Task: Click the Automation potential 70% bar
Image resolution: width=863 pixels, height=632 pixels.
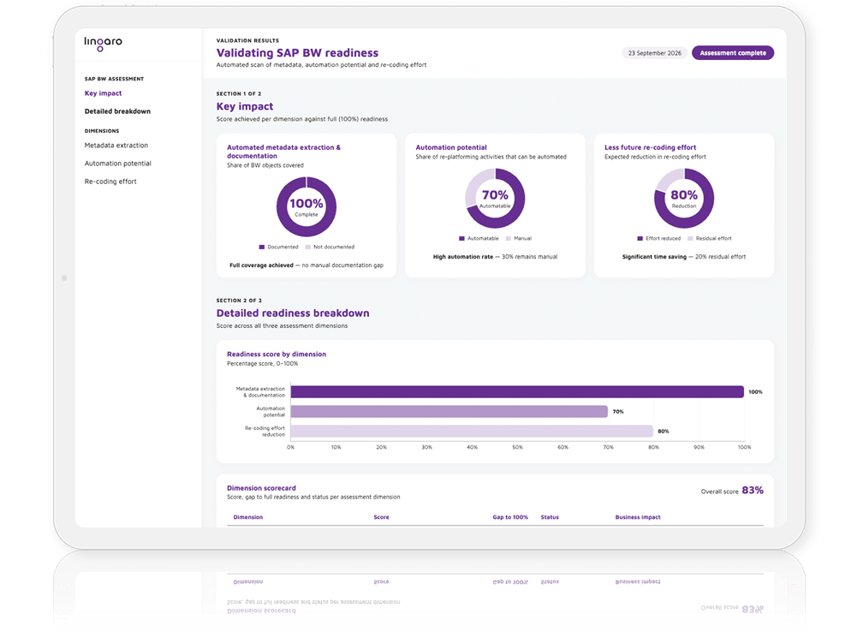Action: 449,412
